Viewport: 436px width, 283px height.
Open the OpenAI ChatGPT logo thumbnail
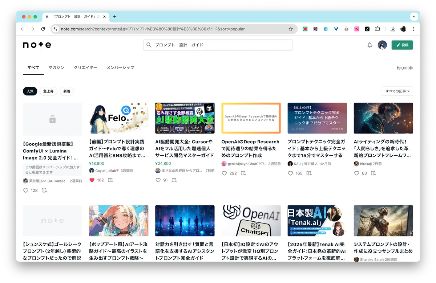pos(251,221)
